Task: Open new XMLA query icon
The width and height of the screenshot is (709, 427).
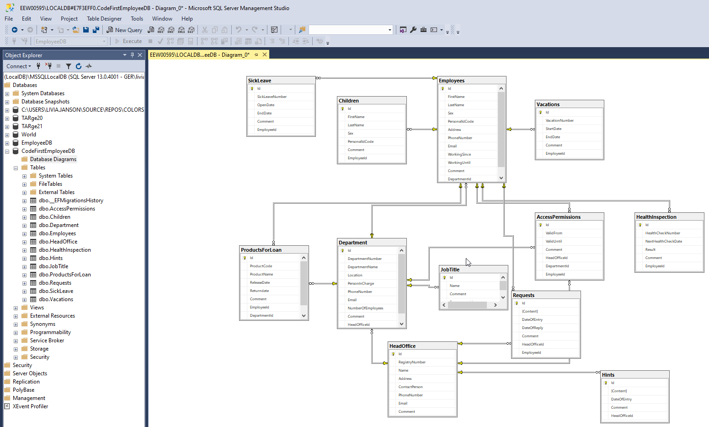Action: (181, 30)
